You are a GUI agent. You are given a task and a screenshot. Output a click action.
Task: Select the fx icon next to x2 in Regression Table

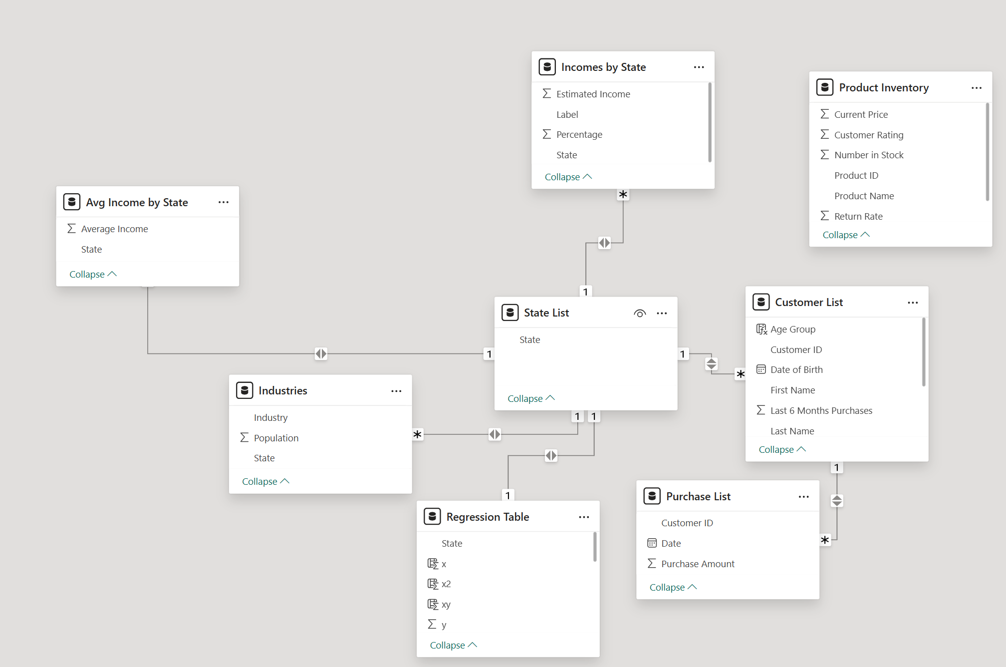tap(433, 584)
